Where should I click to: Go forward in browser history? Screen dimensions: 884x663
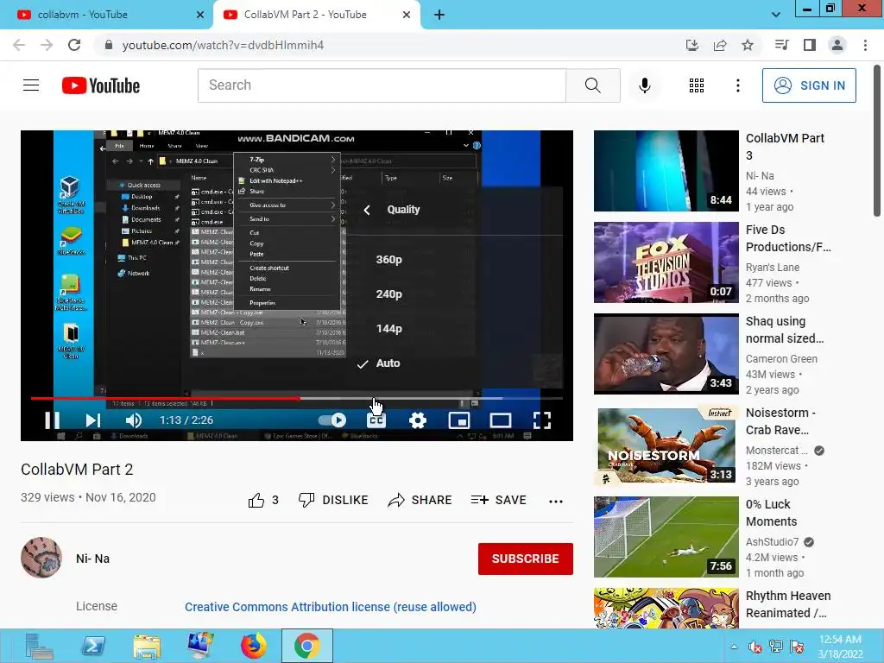click(47, 45)
